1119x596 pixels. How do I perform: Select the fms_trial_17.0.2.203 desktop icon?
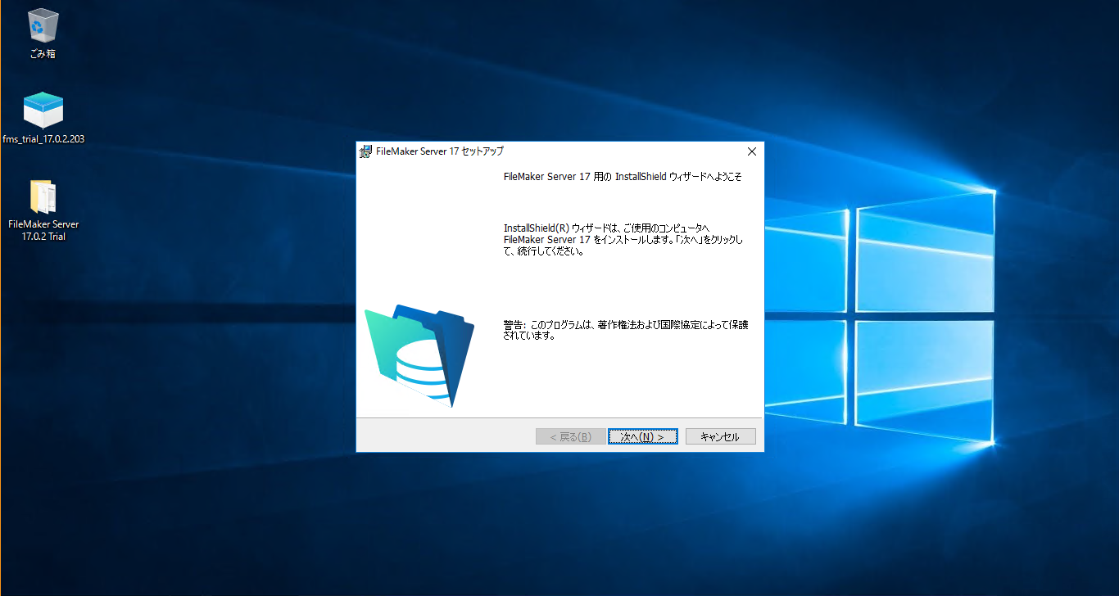coord(42,109)
